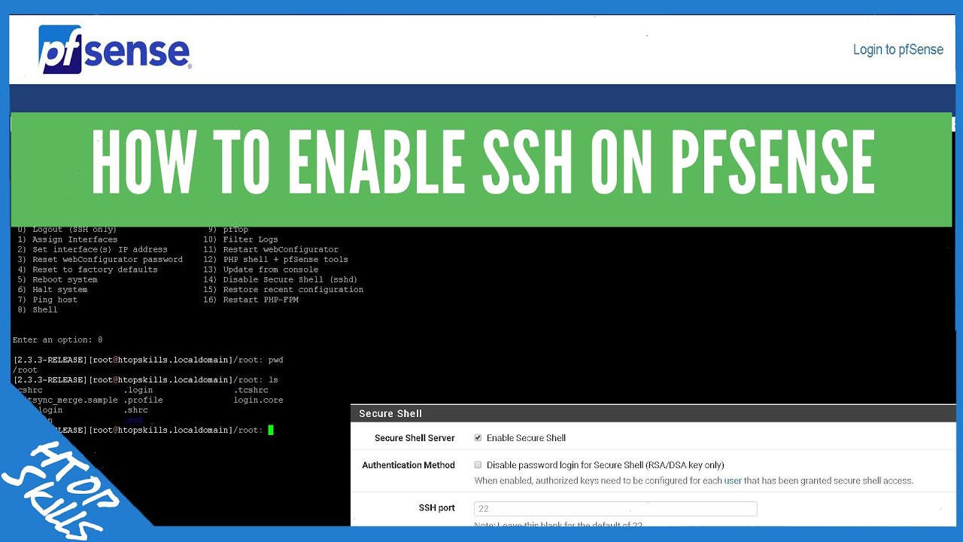Screen dimensions: 963x542
Task: Click terminal option '8) Shell'
Action: (38, 309)
